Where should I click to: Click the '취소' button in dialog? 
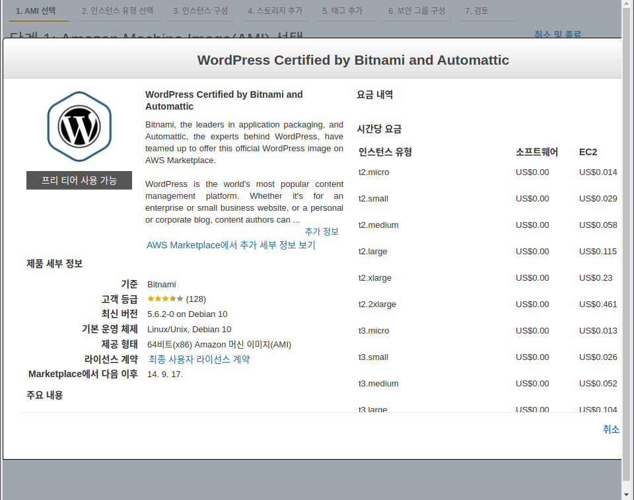coord(611,429)
